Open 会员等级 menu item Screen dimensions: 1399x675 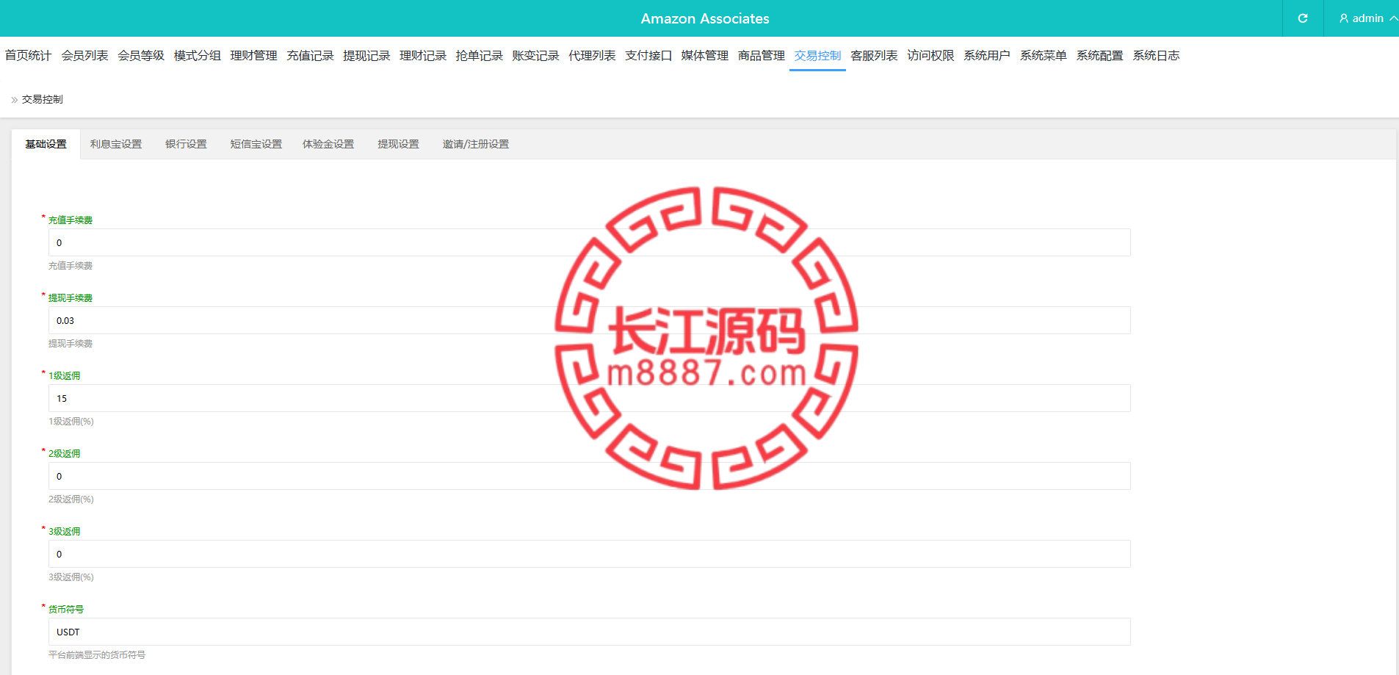(141, 56)
